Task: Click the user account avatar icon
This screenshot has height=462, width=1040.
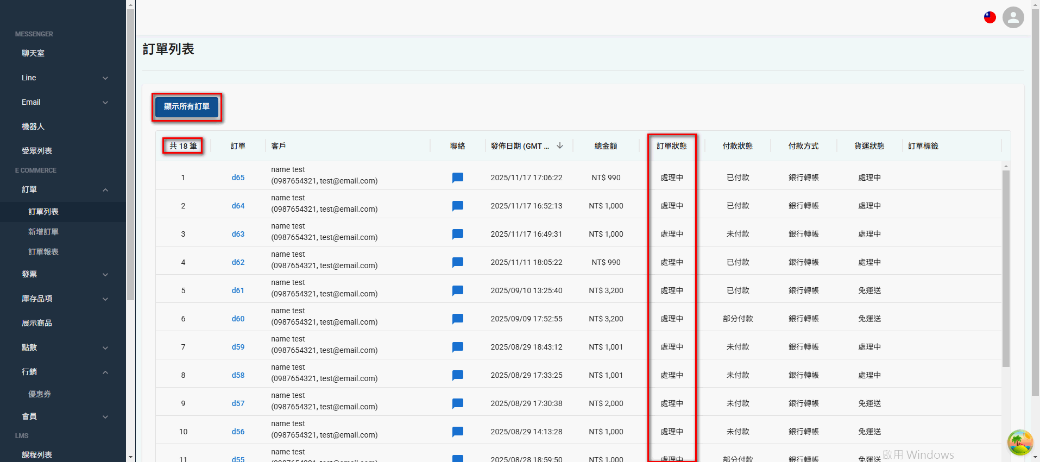Action: (x=1013, y=17)
